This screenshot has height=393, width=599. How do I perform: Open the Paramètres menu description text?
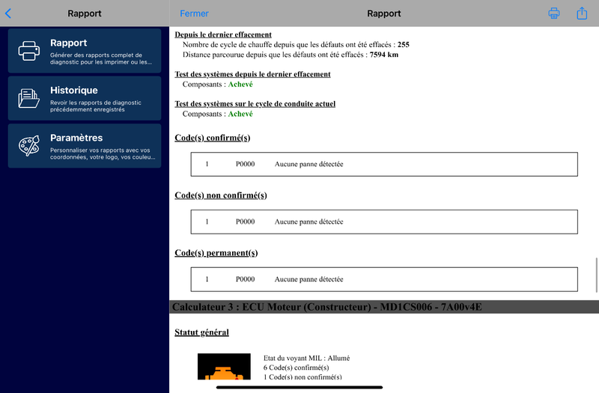100,154
